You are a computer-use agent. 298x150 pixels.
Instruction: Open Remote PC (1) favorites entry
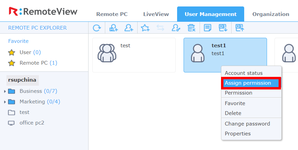(x=38, y=63)
